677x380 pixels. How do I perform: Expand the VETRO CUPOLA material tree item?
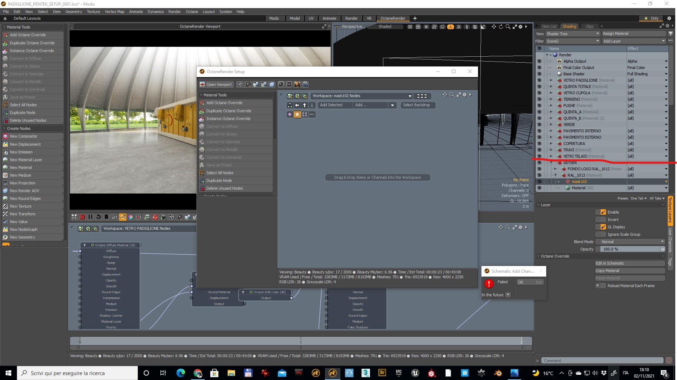pyautogui.click(x=551, y=93)
